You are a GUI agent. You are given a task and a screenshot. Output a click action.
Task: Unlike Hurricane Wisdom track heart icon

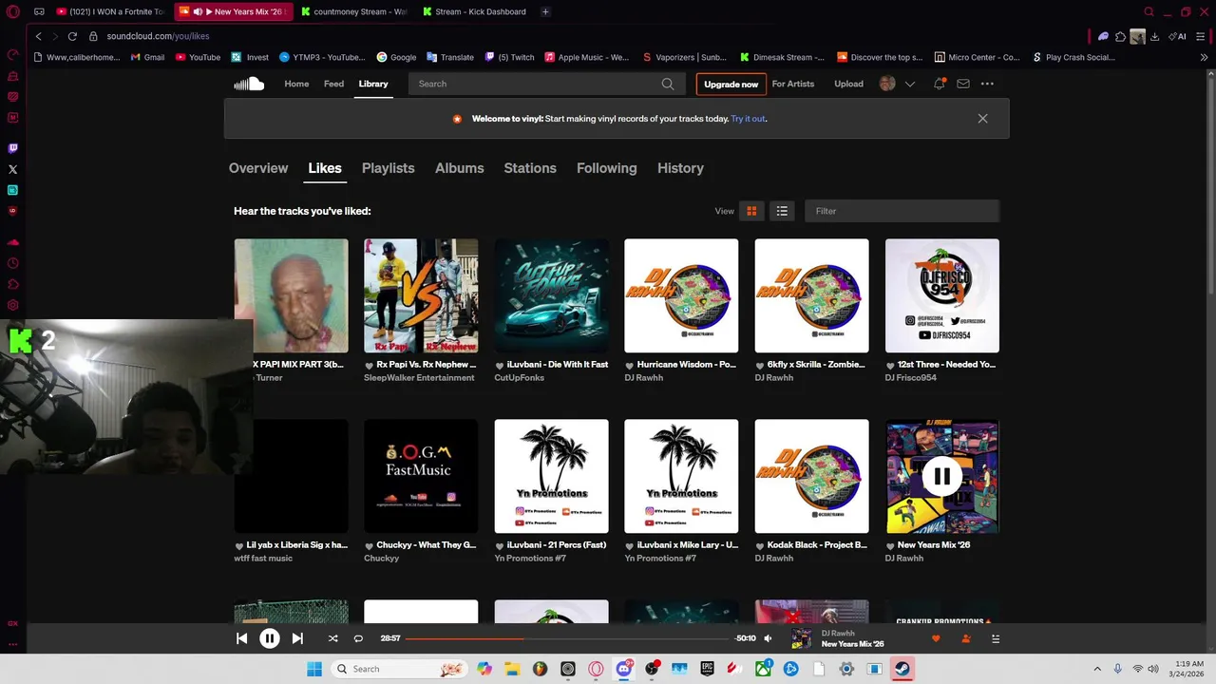[x=630, y=365]
